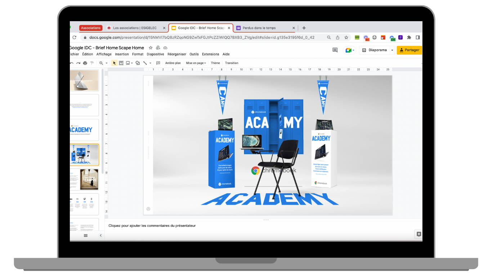Click the yellow Partager button
The height and width of the screenshot is (276, 492).
(410, 50)
